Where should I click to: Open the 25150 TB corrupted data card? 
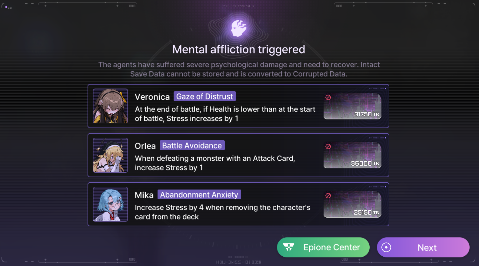[x=352, y=204]
